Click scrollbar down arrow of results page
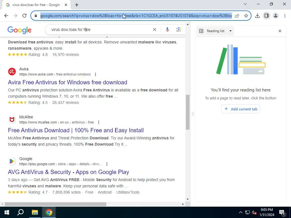Image resolution: width=291 pixels, height=218 pixels. 188,199
